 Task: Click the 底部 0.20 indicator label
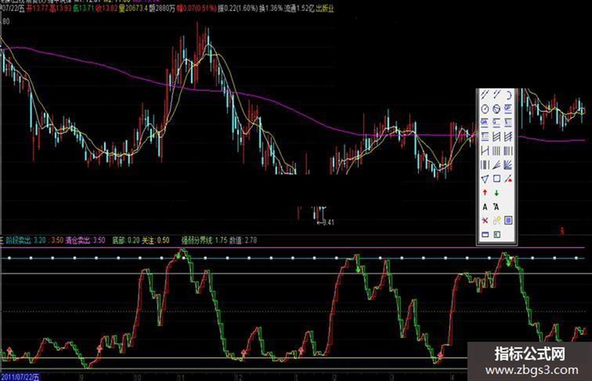(x=126, y=240)
